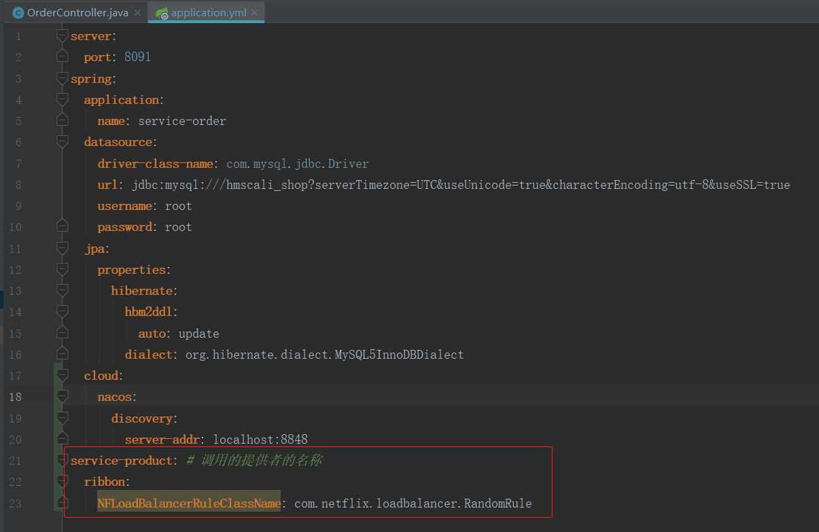Image resolution: width=819 pixels, height=532 pixels.
Task: Collapse the jpa block
Action: click(x=63, y=249)
